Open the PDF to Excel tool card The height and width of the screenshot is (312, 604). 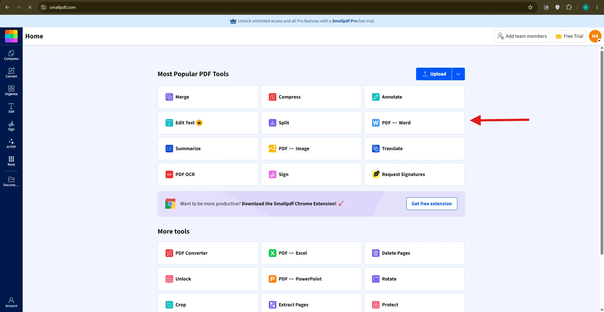point(311,253)
